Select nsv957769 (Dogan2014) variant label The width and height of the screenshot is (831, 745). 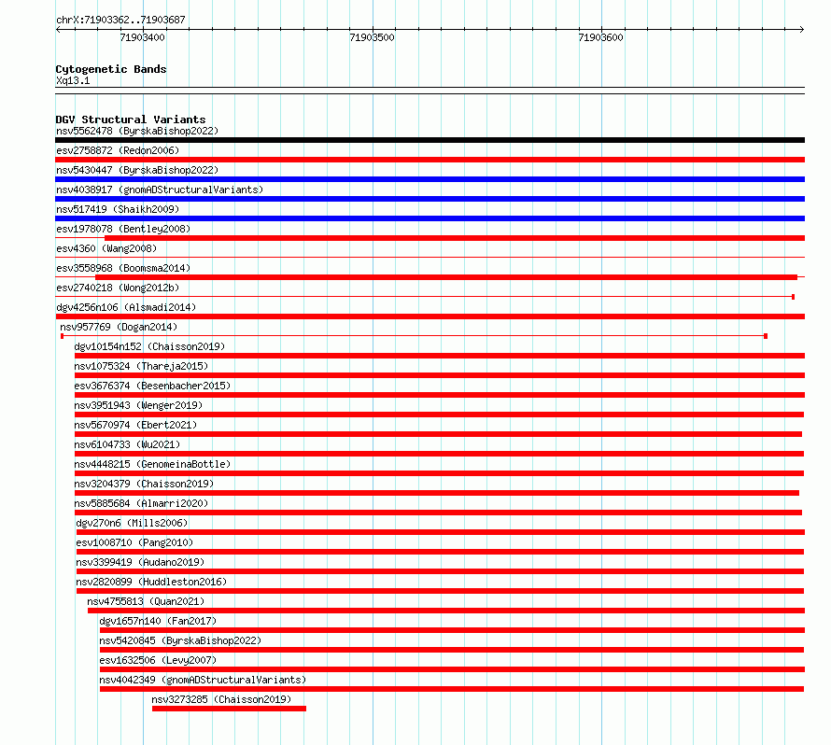[x=119, y=327]
